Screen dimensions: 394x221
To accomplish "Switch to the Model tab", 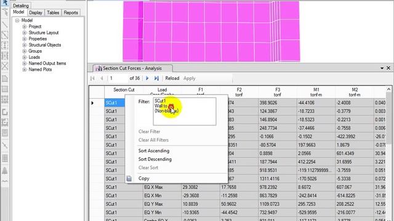I will coord(18,12).
